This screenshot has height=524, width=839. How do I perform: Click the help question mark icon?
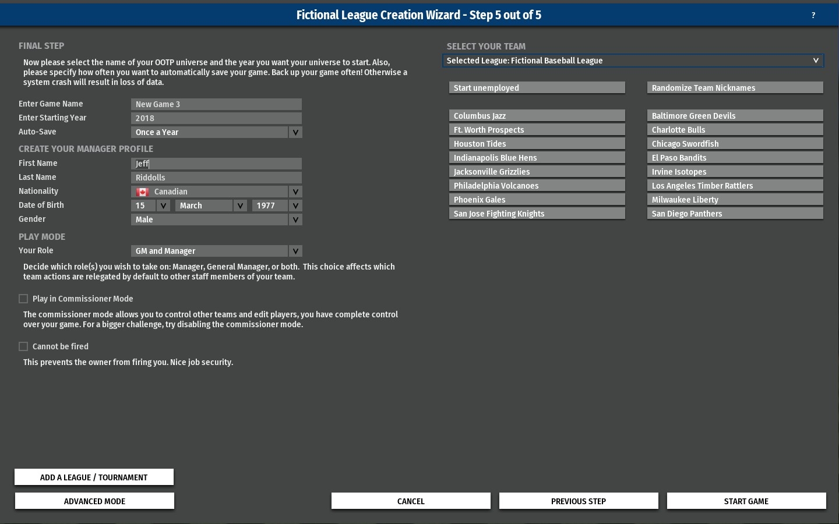tap(813, 15)
